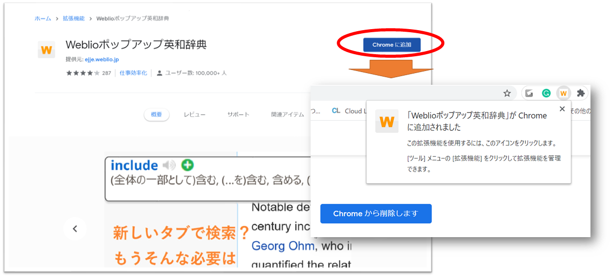Viewport: 612px width, 277px height.
Task: Open the Extensions puzzle-piece menu
Action: click(581, 94)
